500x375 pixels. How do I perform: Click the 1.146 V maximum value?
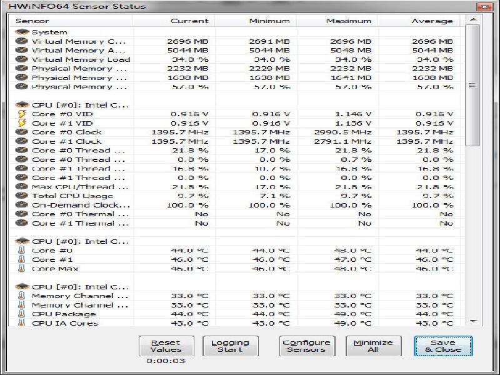[353, 114]
